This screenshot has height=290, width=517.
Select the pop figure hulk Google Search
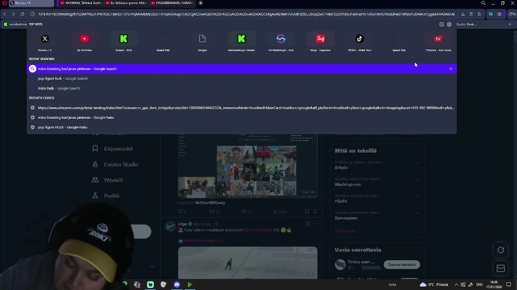point(242,79)
